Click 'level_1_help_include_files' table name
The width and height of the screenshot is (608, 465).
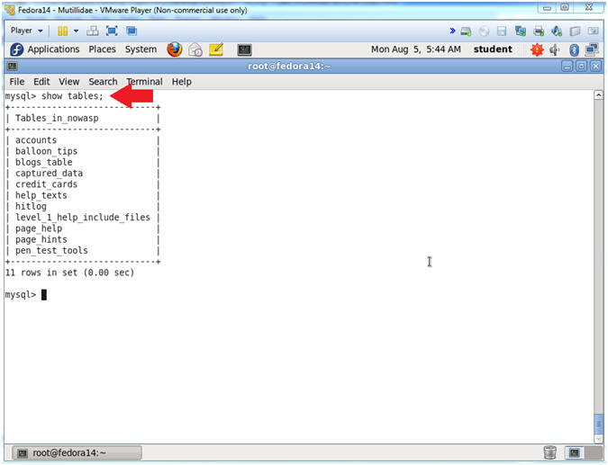83,217
